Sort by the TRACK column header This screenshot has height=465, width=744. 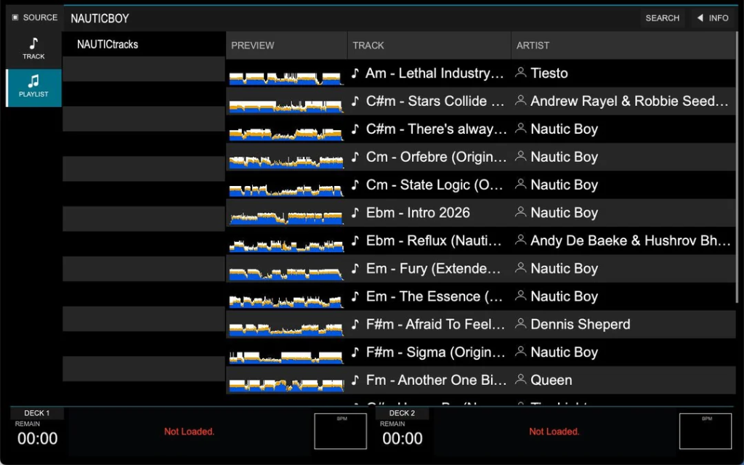[x=429, y=46]
